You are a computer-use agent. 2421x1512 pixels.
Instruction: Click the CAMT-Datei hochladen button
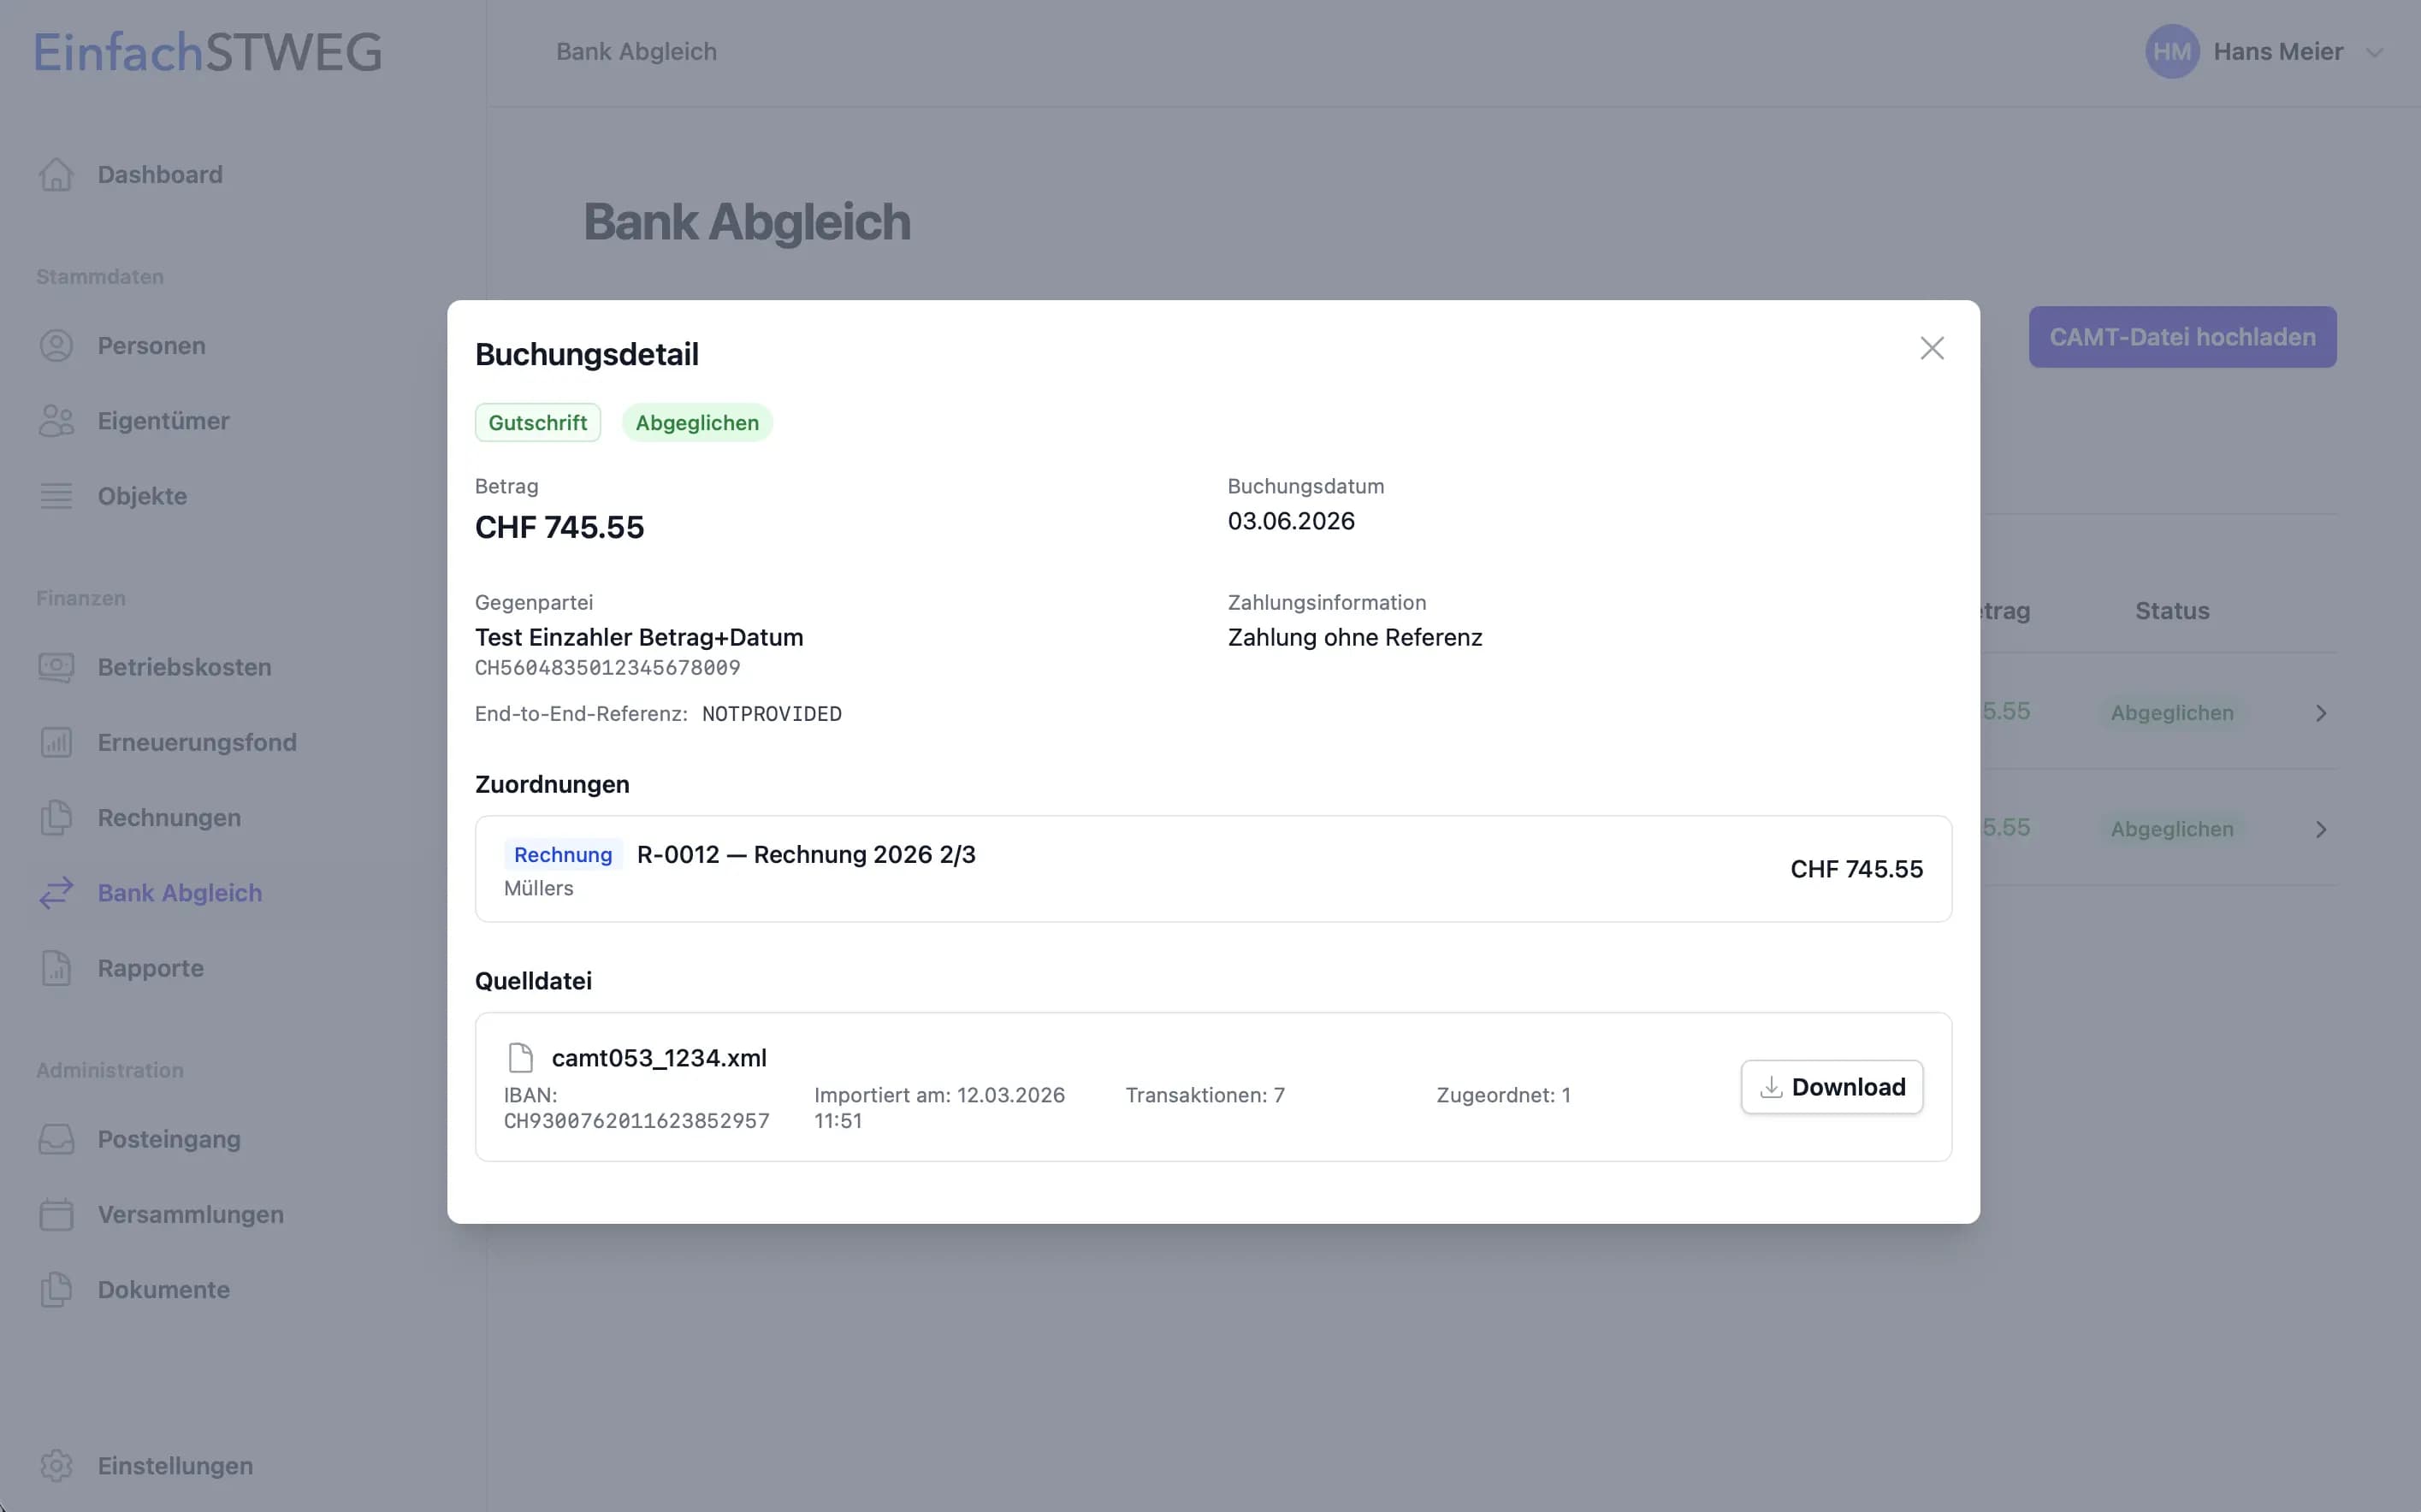(2181, 337)
